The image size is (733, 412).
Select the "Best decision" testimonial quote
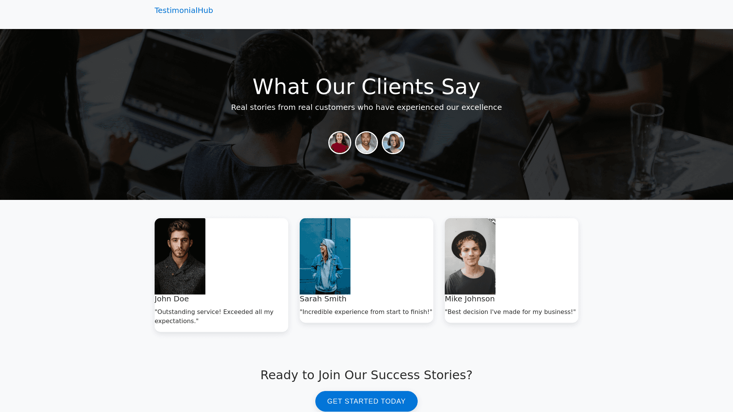[510, 312]
